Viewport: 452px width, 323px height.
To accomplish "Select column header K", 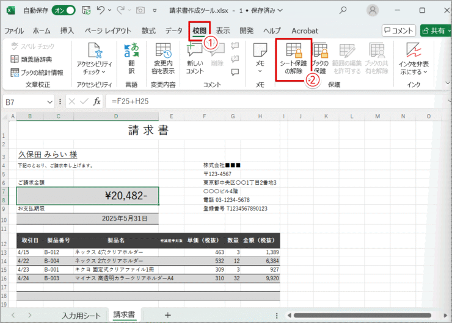I will pos(326,116).
